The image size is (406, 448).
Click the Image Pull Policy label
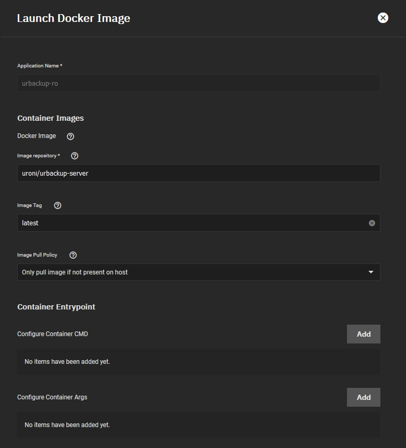click(37, 255)
